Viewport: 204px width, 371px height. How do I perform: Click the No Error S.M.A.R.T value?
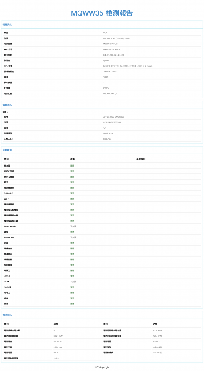107,139
